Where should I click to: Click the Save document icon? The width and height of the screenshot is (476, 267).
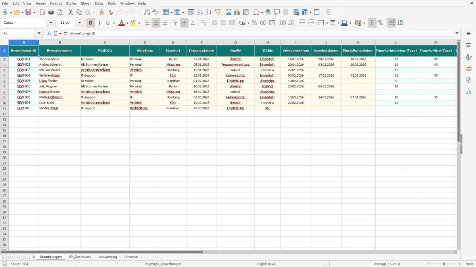point(28,12)
